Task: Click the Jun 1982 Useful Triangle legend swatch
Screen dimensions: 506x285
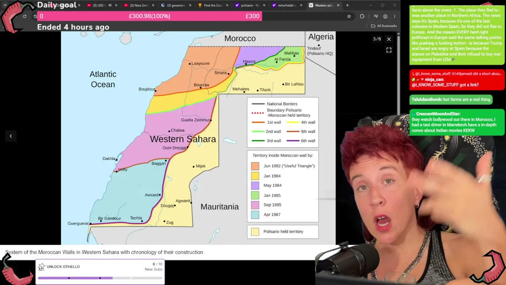Action: 255,166
